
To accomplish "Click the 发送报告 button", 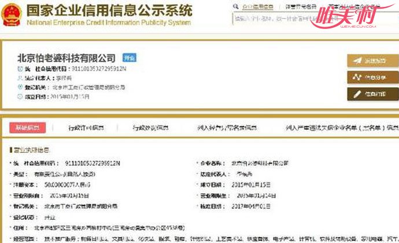I will (373, 61).
